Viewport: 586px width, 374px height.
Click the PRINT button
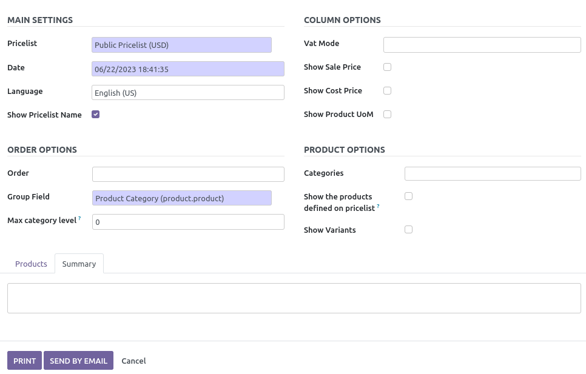pos(24,361)
